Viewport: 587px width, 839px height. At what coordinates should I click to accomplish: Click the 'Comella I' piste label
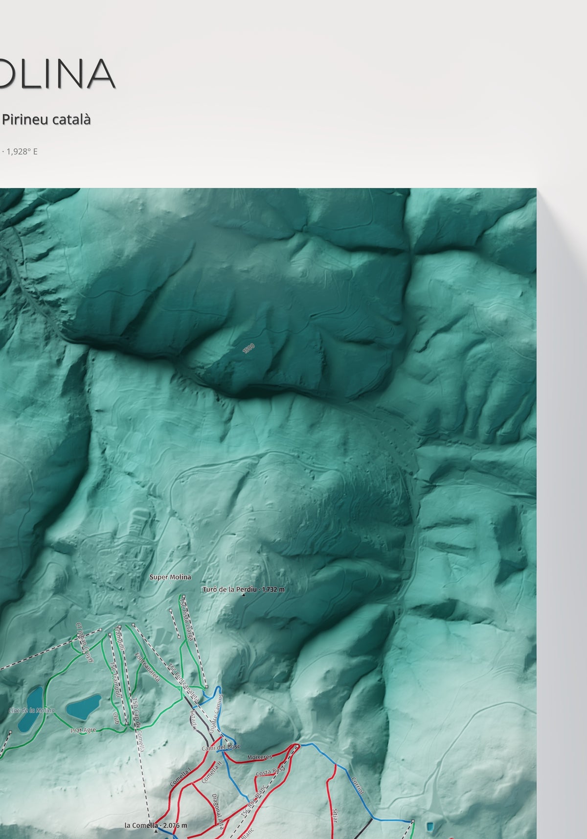click(x=180, y=777)
